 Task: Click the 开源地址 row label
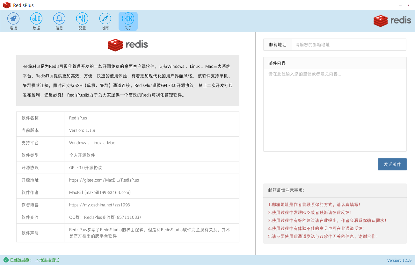pos(30,180)
